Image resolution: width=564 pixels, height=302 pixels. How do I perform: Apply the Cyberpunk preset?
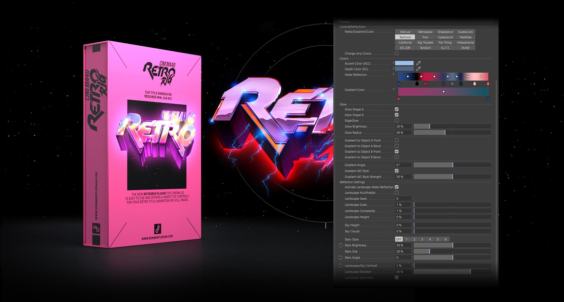pos(445,37)
